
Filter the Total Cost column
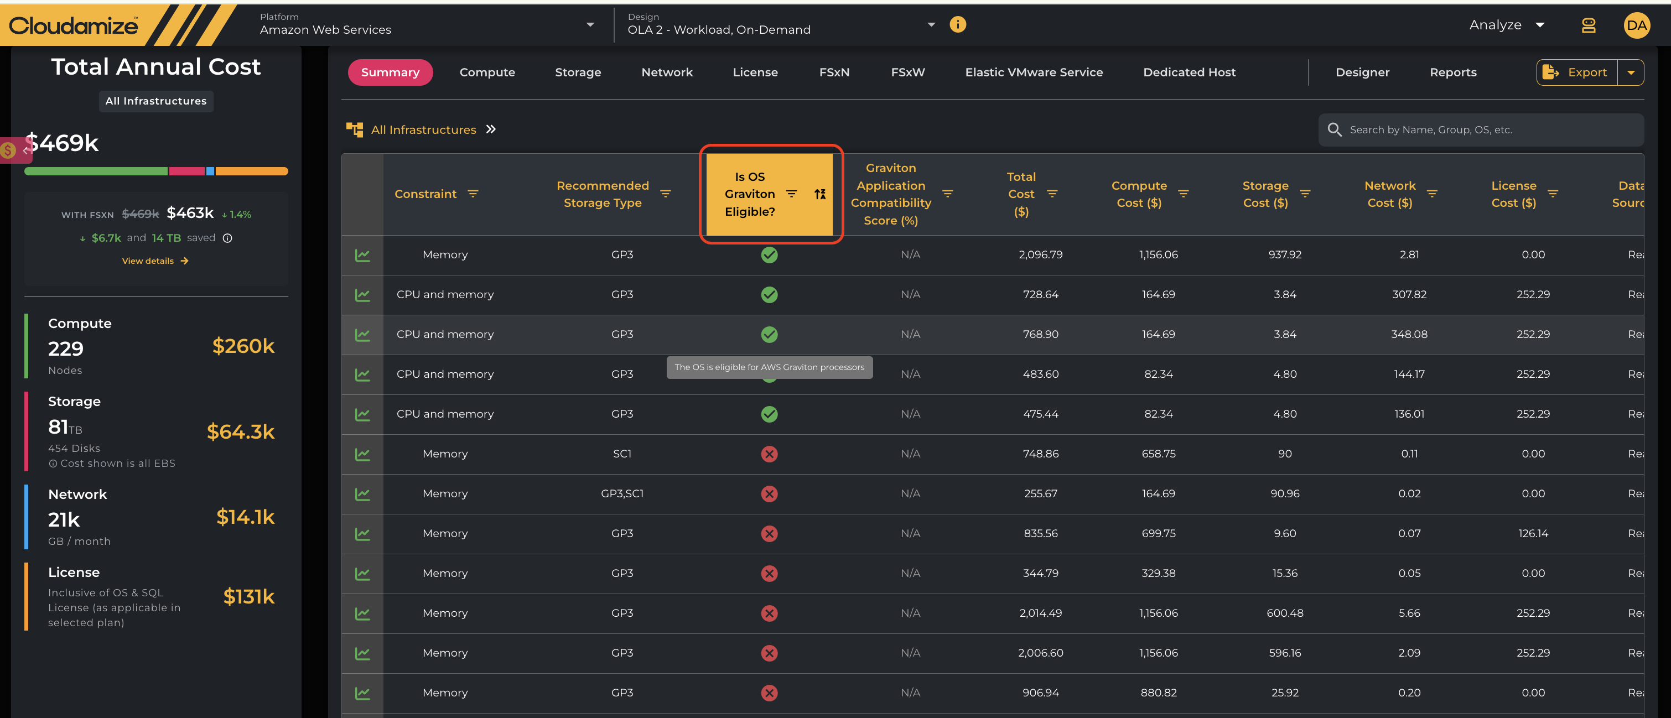[1052, 194]
